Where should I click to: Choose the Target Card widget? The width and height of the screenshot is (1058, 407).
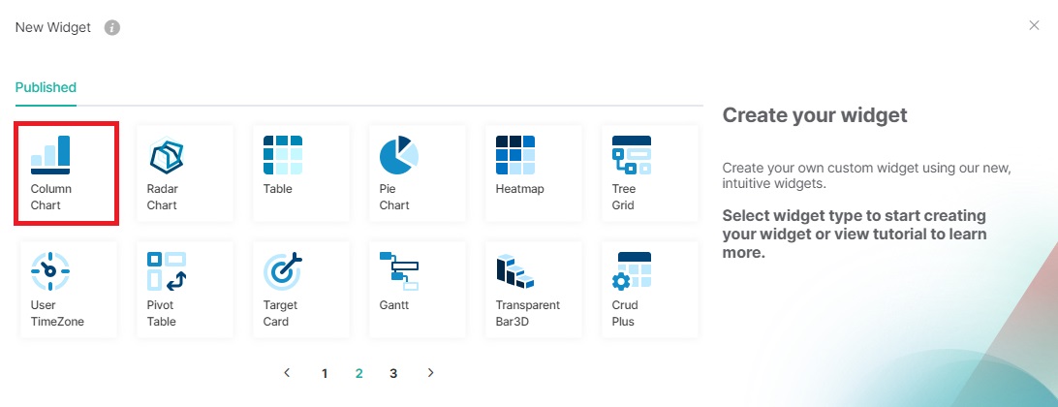click(300, 289)
